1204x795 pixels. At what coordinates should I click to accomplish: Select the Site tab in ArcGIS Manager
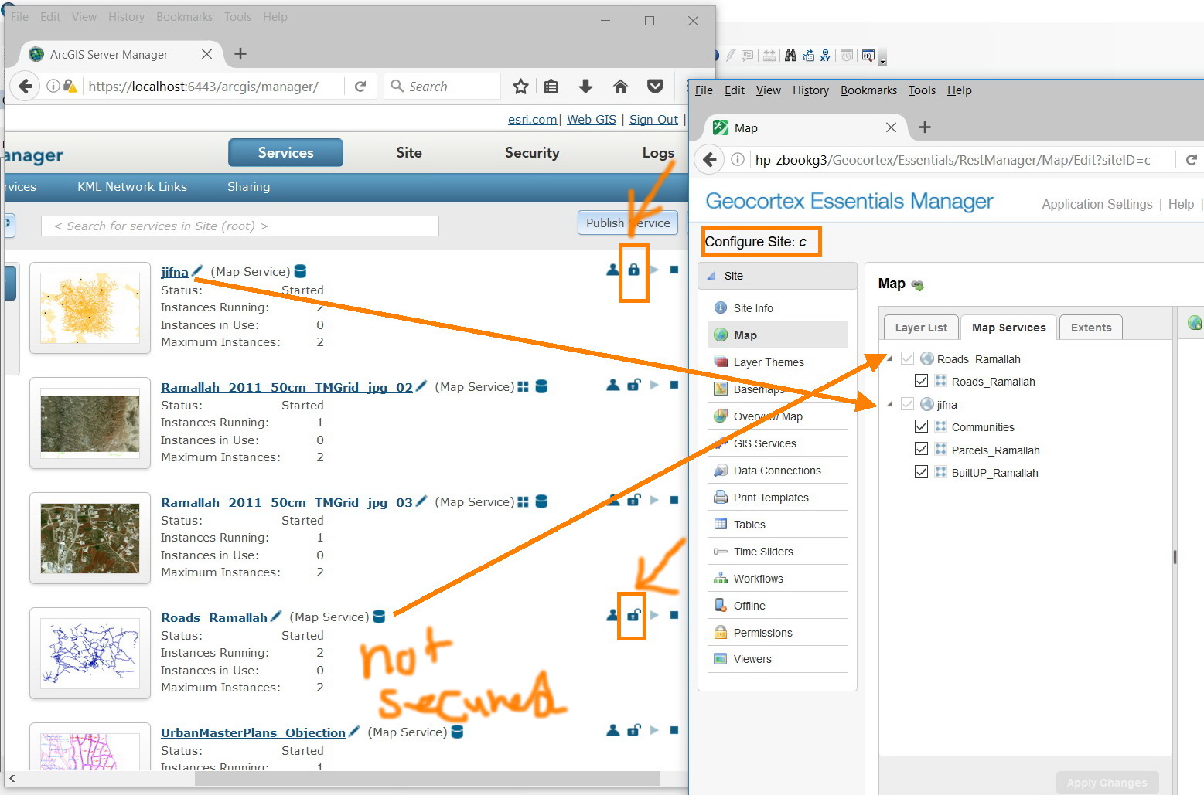[409, 153]
